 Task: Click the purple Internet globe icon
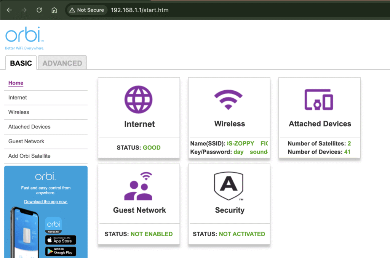[139, 99]
